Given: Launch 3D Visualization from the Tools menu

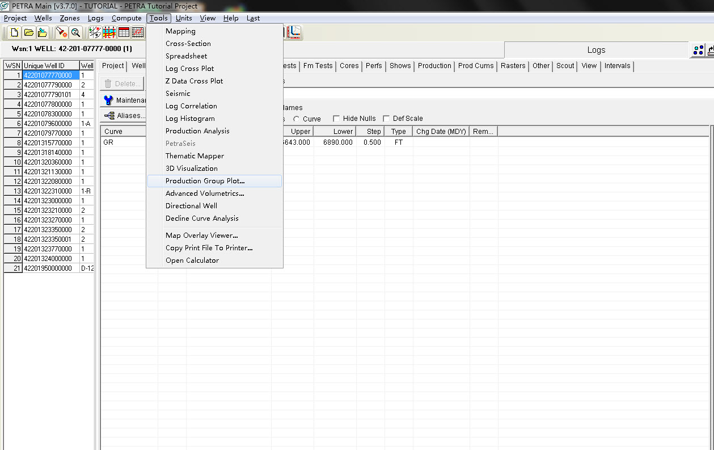Looking at the screenshot, I should 214,169.
